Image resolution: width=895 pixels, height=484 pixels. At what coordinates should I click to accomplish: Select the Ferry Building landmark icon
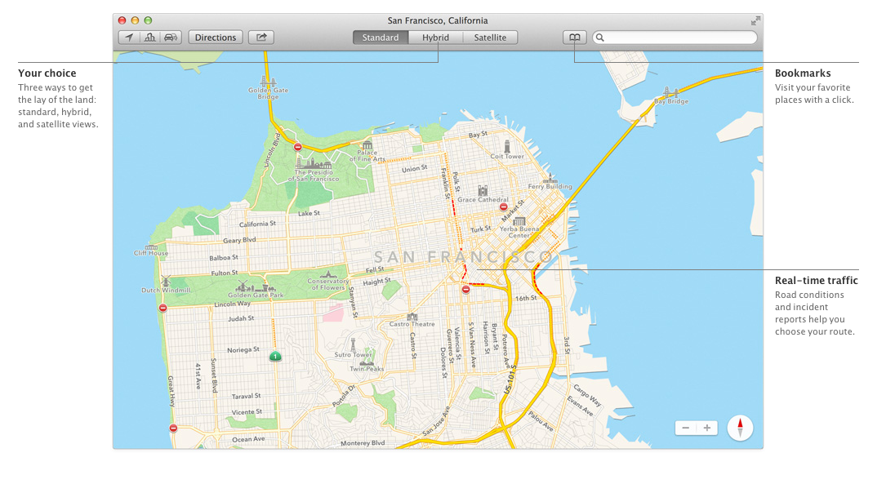tap(550, 178)
